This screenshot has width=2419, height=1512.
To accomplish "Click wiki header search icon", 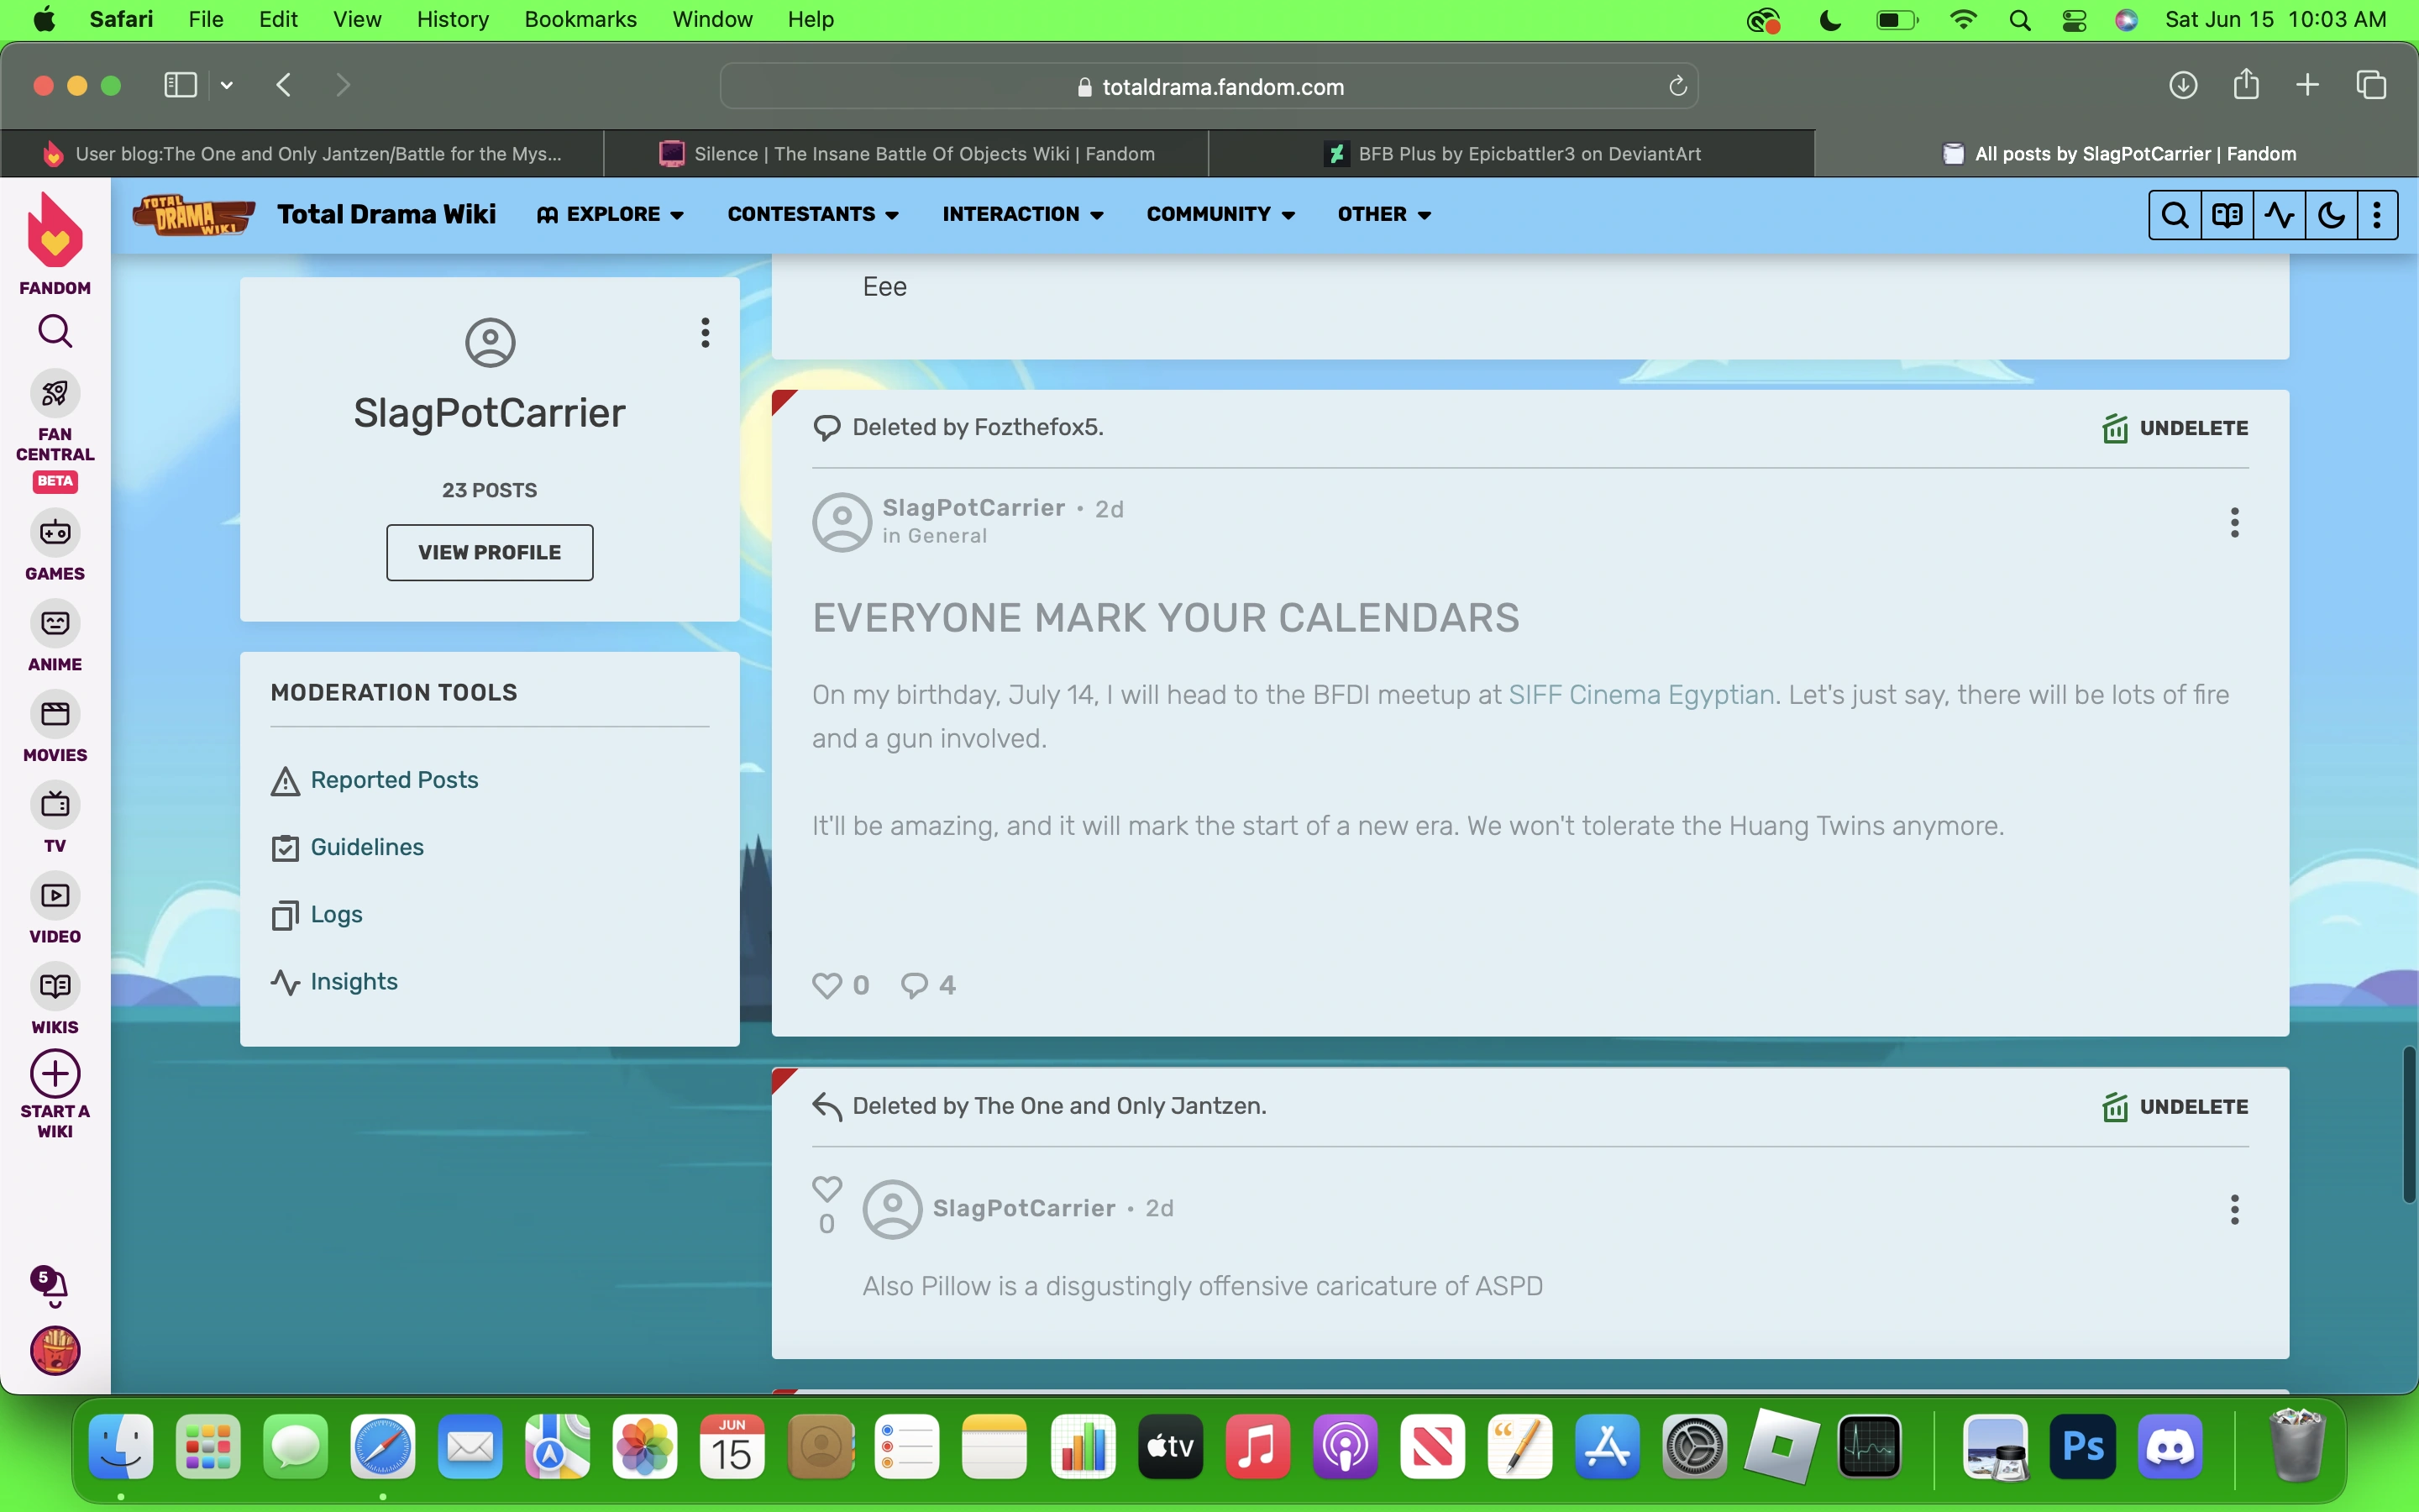I will point(2174,215).
